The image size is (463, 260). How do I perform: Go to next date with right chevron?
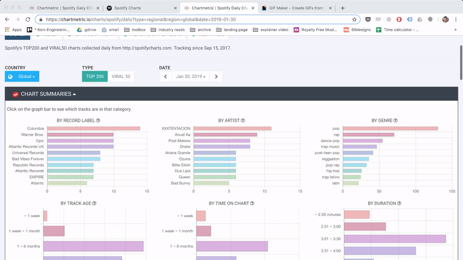(x=216, y=76)
